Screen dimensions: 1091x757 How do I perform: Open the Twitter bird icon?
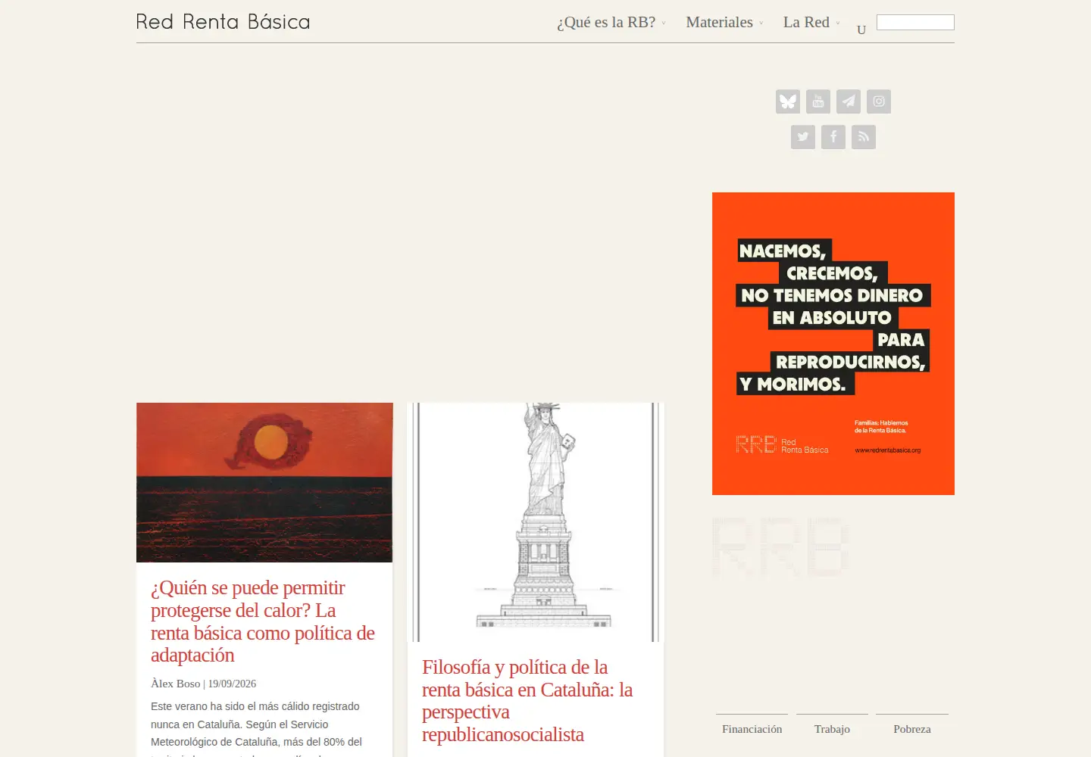pos(803,137)
